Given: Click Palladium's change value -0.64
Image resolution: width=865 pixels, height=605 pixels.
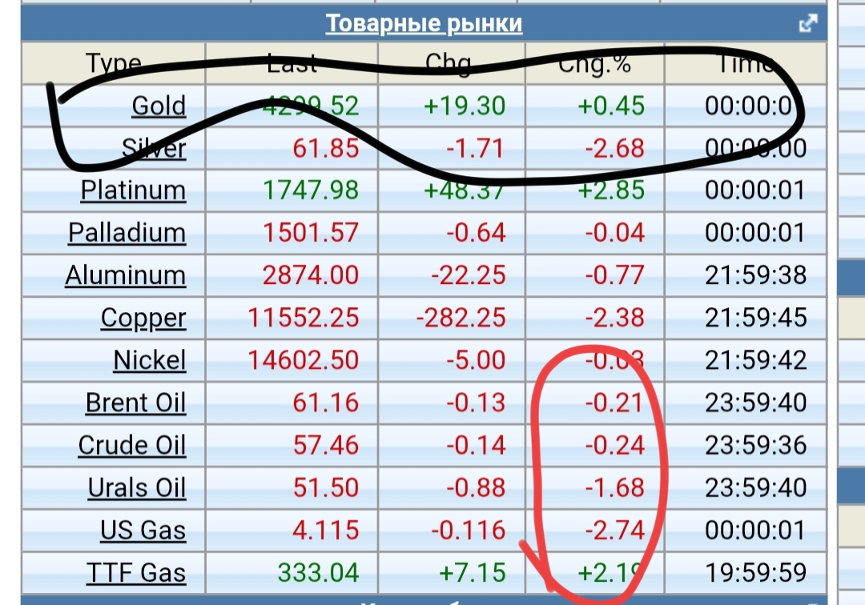Looking at the screenshot, I should pyautogui.click(x=478, y=233).
